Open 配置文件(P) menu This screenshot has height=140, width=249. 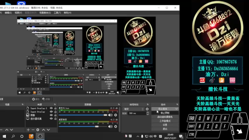[x=31, y=13]
